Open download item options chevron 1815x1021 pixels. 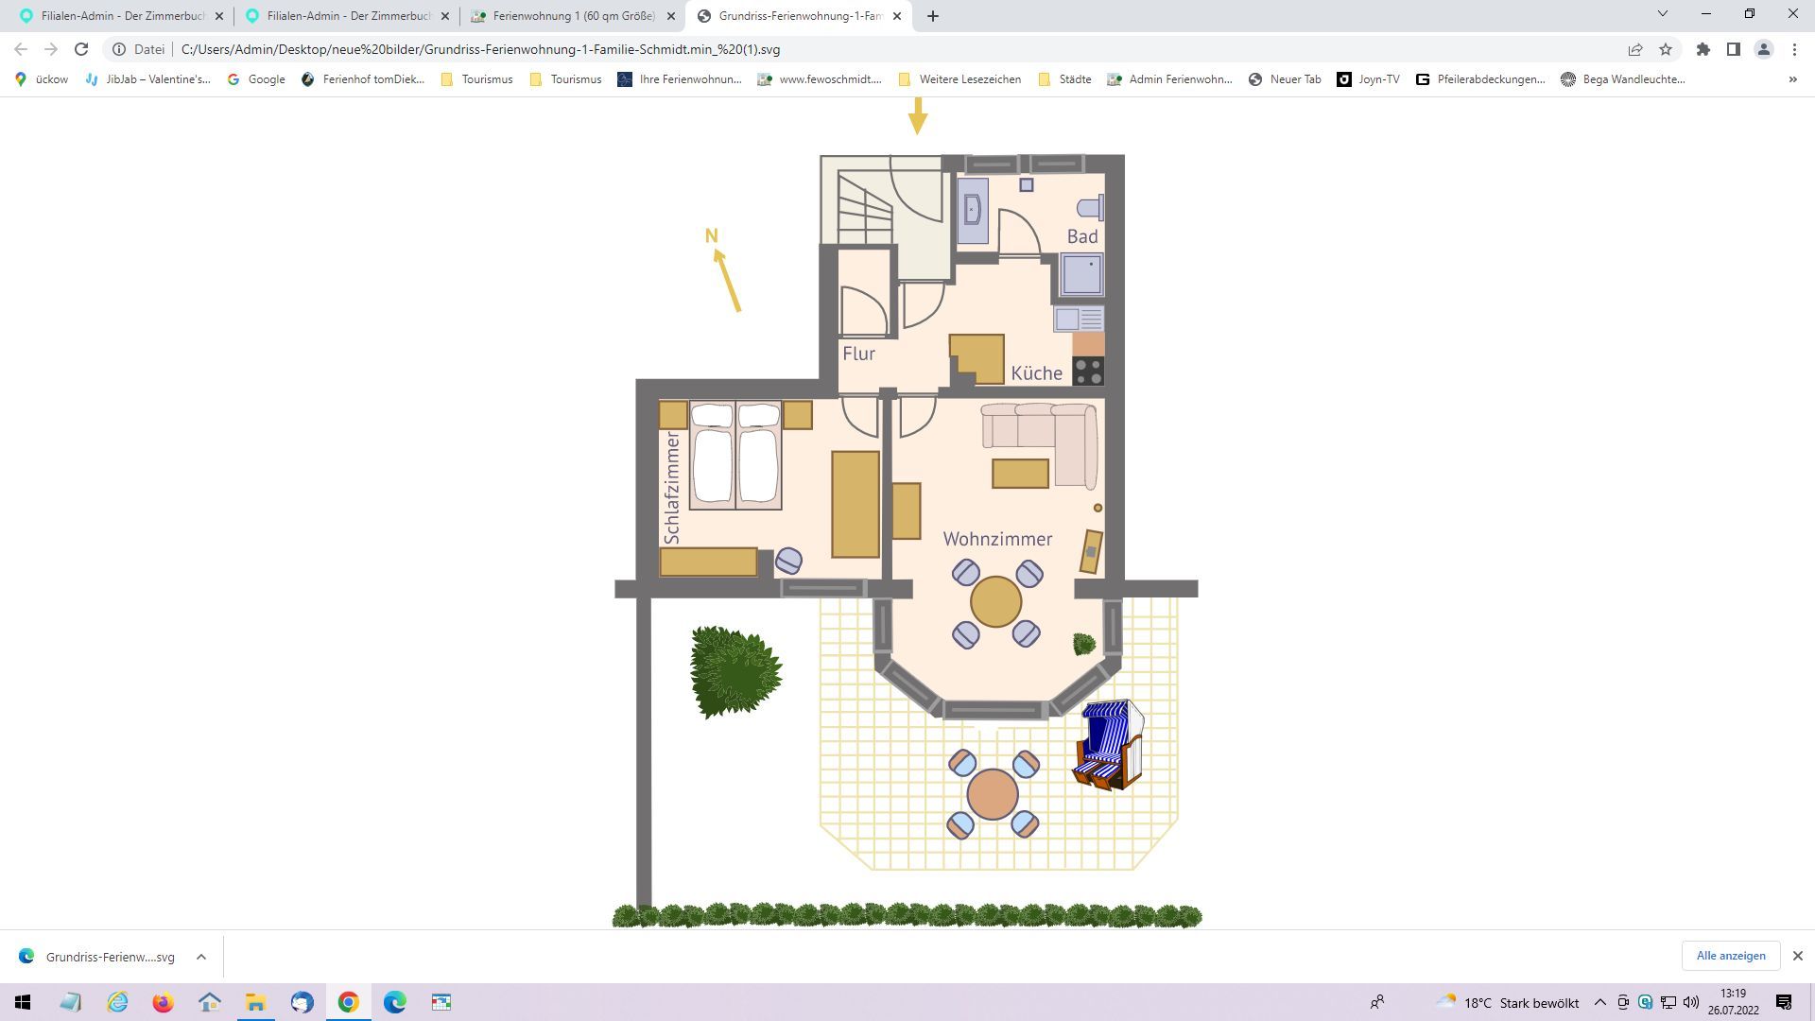pyautogui.click(x=200, y=957)
